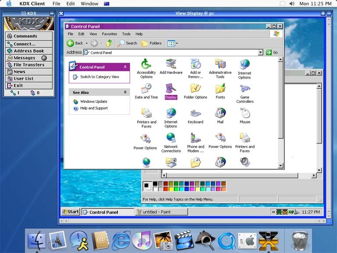
Task: Click the Search toolbar button
Action: pyautogui.click(x=127, y=43)
